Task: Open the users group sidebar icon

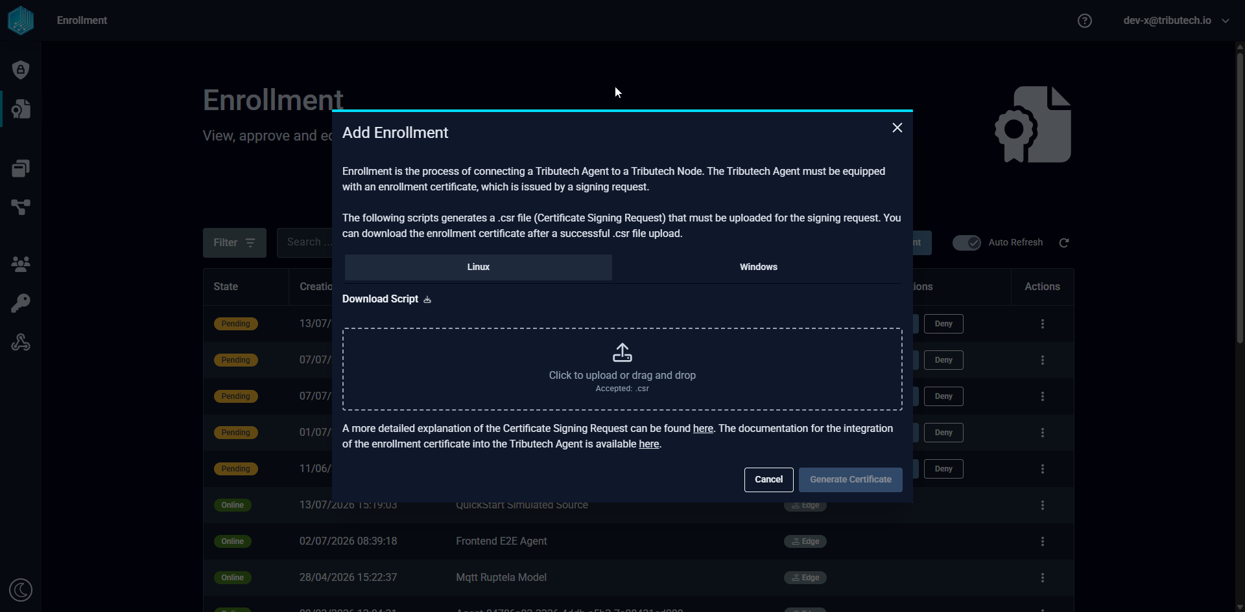Action: coord(21,264)
